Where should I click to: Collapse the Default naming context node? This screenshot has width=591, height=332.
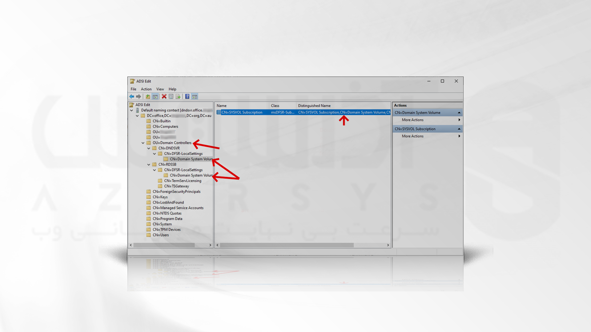tap(131, 110)
